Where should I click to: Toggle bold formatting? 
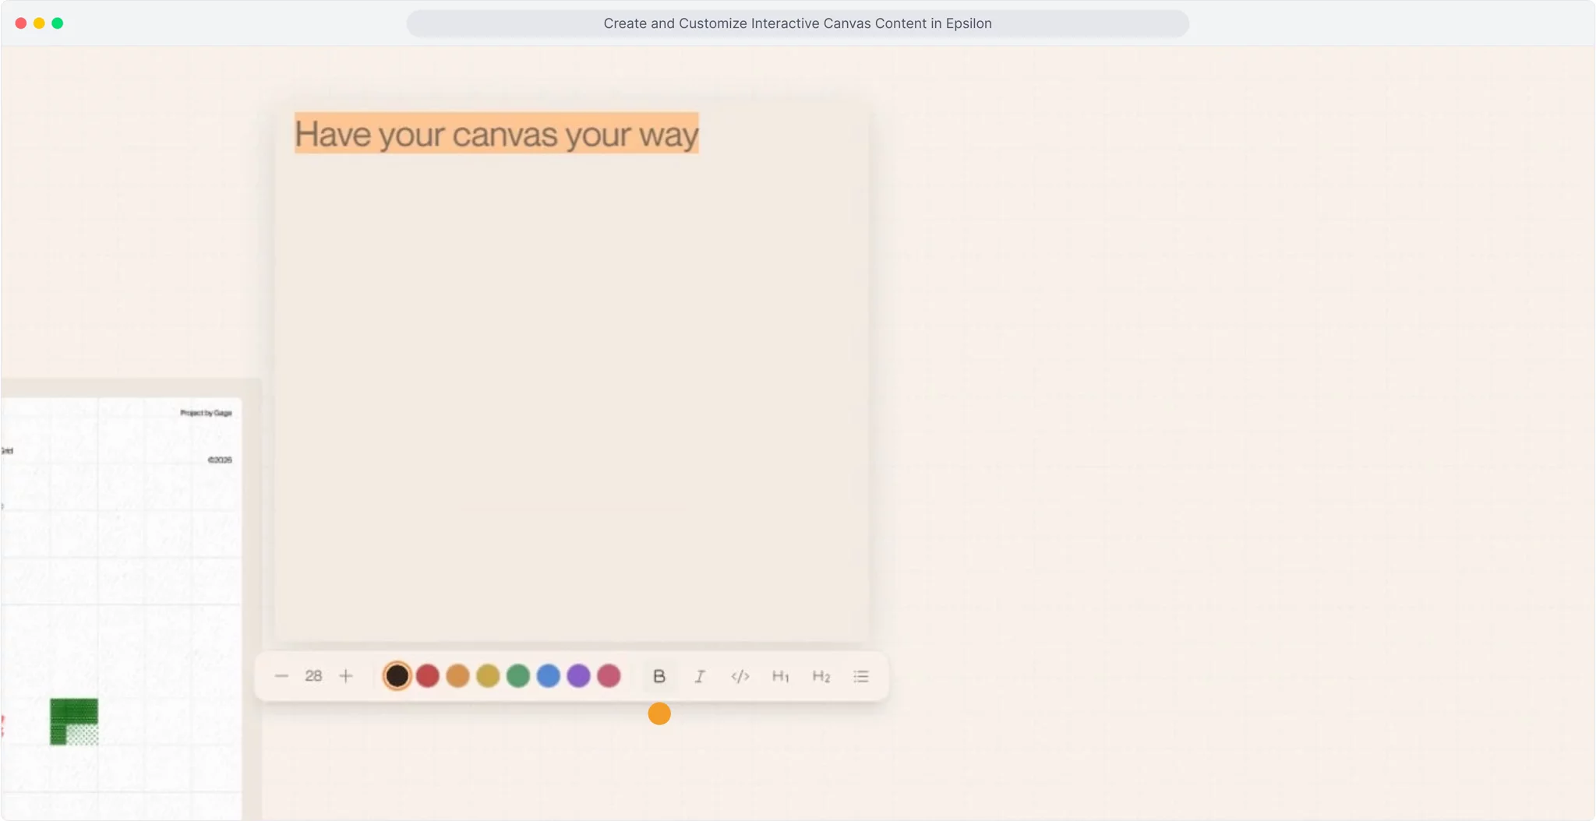click(x=659, y=676)
